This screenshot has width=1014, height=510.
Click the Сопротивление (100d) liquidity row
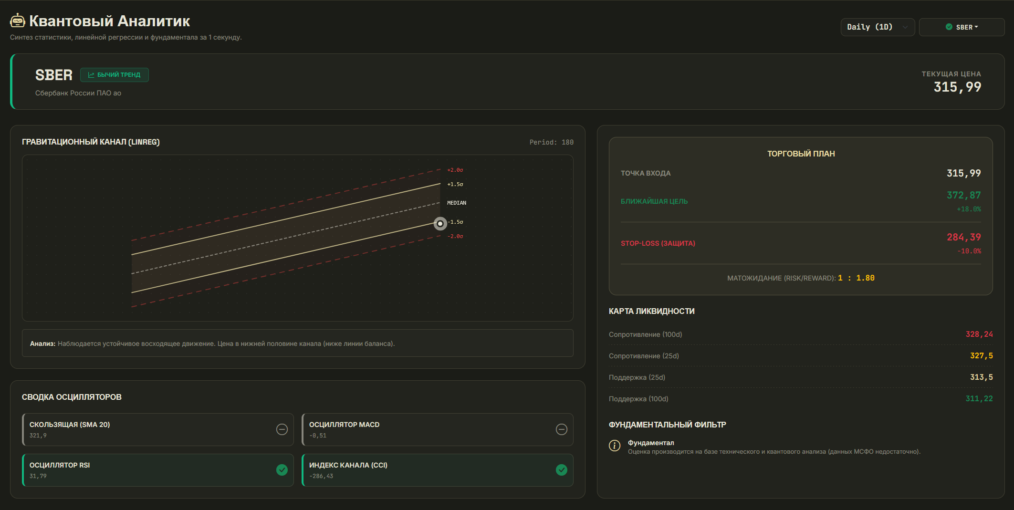click(x=801, y=334)
